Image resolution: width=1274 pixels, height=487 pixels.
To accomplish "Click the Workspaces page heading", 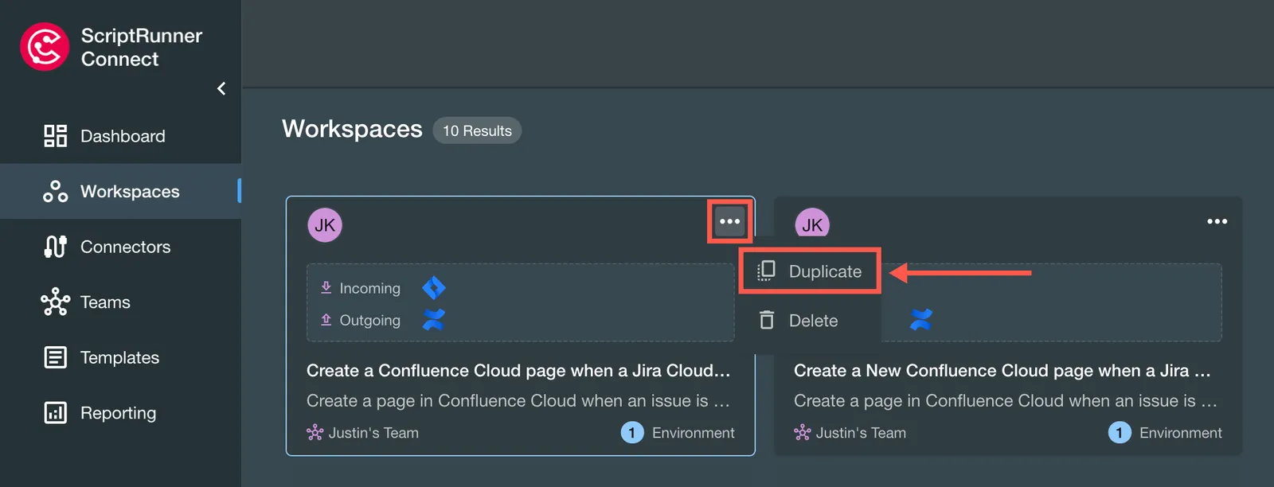I will click(352, 129).
